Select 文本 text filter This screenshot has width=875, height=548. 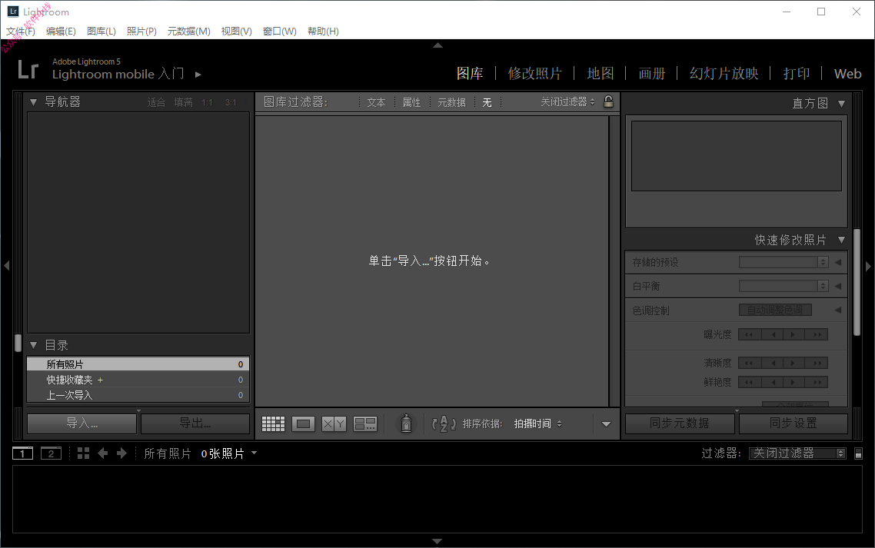click(376, 102)
